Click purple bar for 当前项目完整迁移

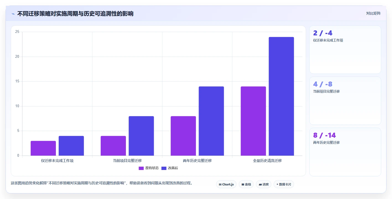coord(113,146)
